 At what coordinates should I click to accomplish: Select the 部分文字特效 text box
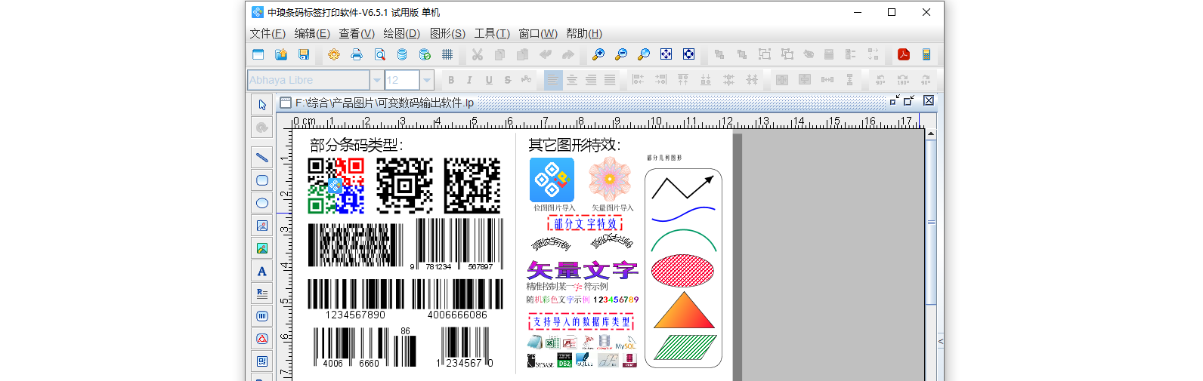(x=585, y=224)
